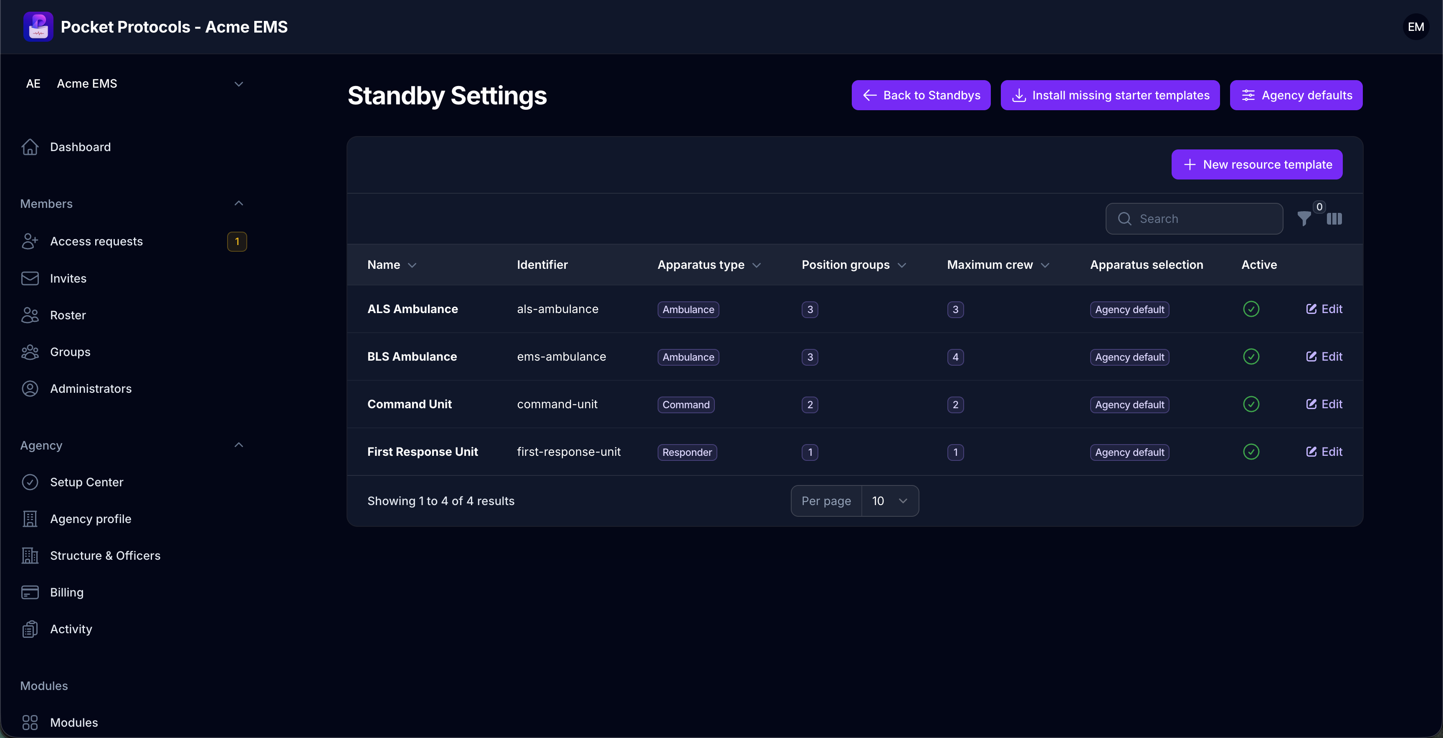Click maximum crew value 4 for BLS Ambulance

(955, 357)
